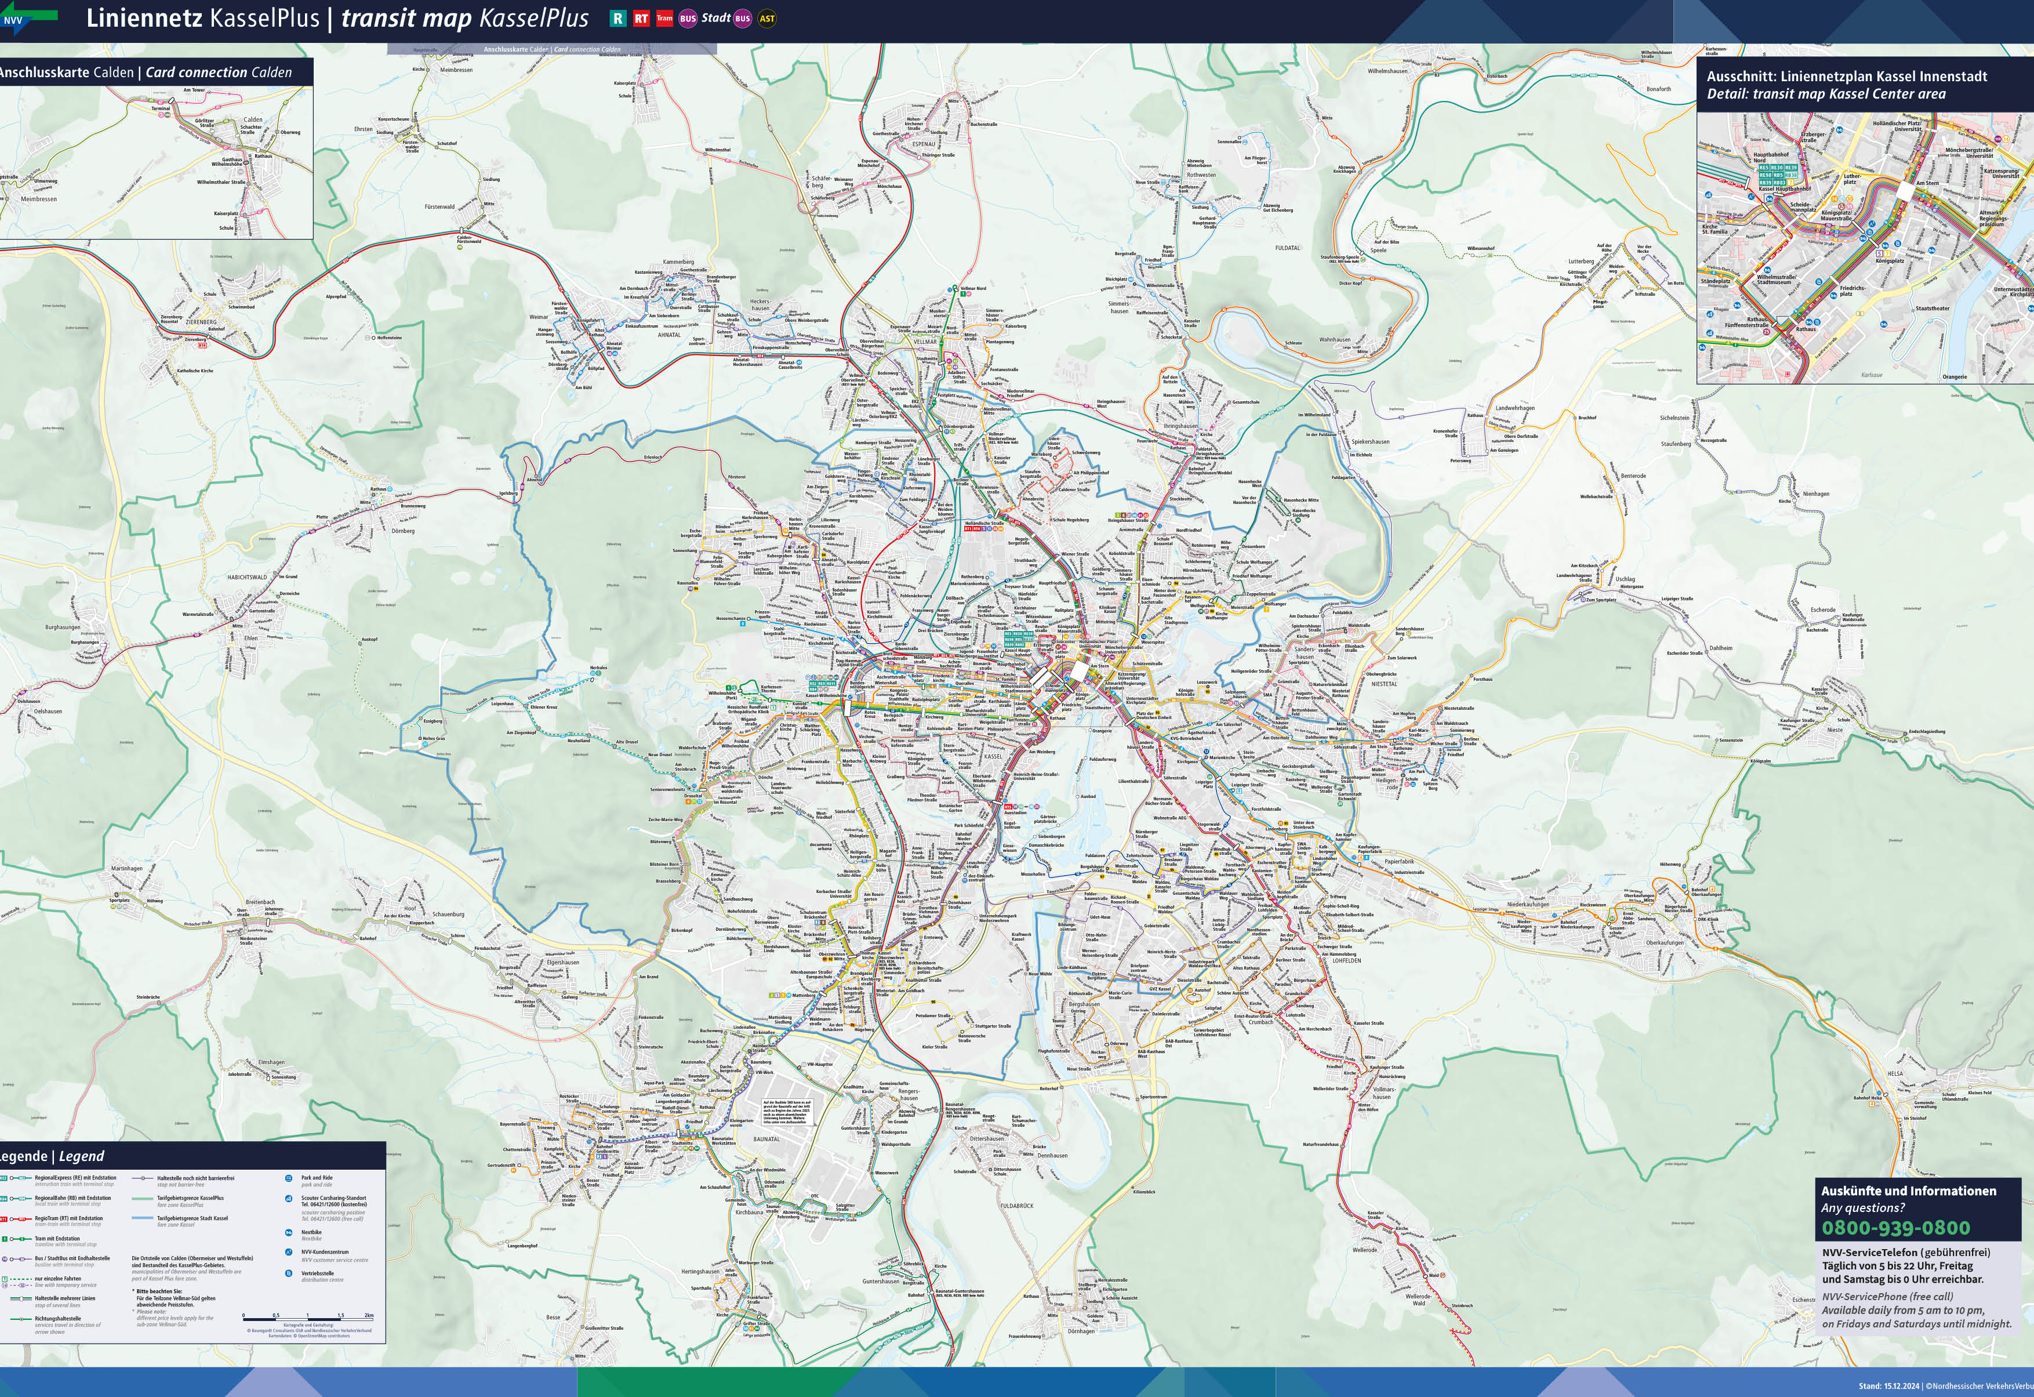Screen dimensions: 2034x1397
Task: Click the NVV-Kundenzentrum legend icon
Action: pos(289,1253)
